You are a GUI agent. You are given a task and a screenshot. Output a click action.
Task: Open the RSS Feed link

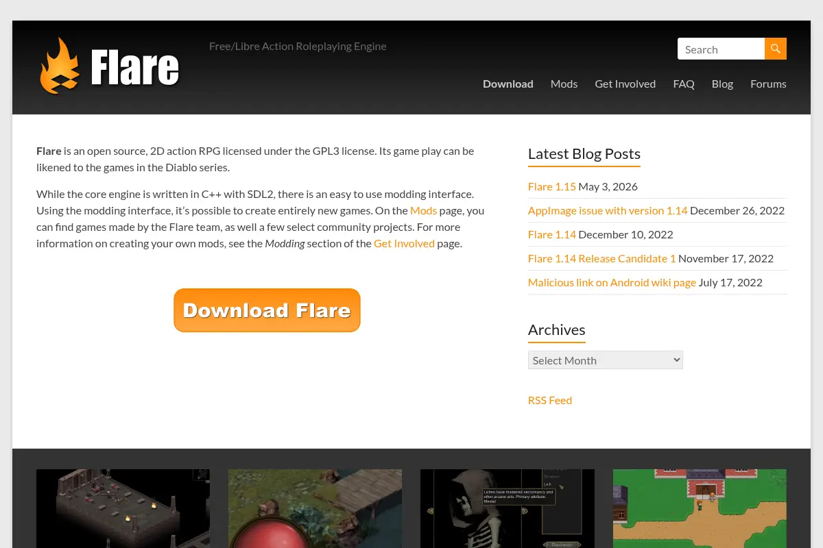click(x=550, y=400)
